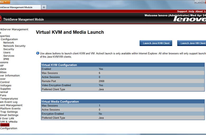Click the Virtual Media Configuration table header
Screen dimensions: 206x135
123,101
